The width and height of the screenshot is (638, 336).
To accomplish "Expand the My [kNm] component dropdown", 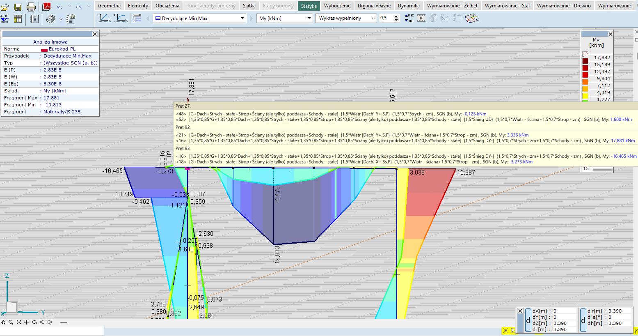I will (309, 18).
